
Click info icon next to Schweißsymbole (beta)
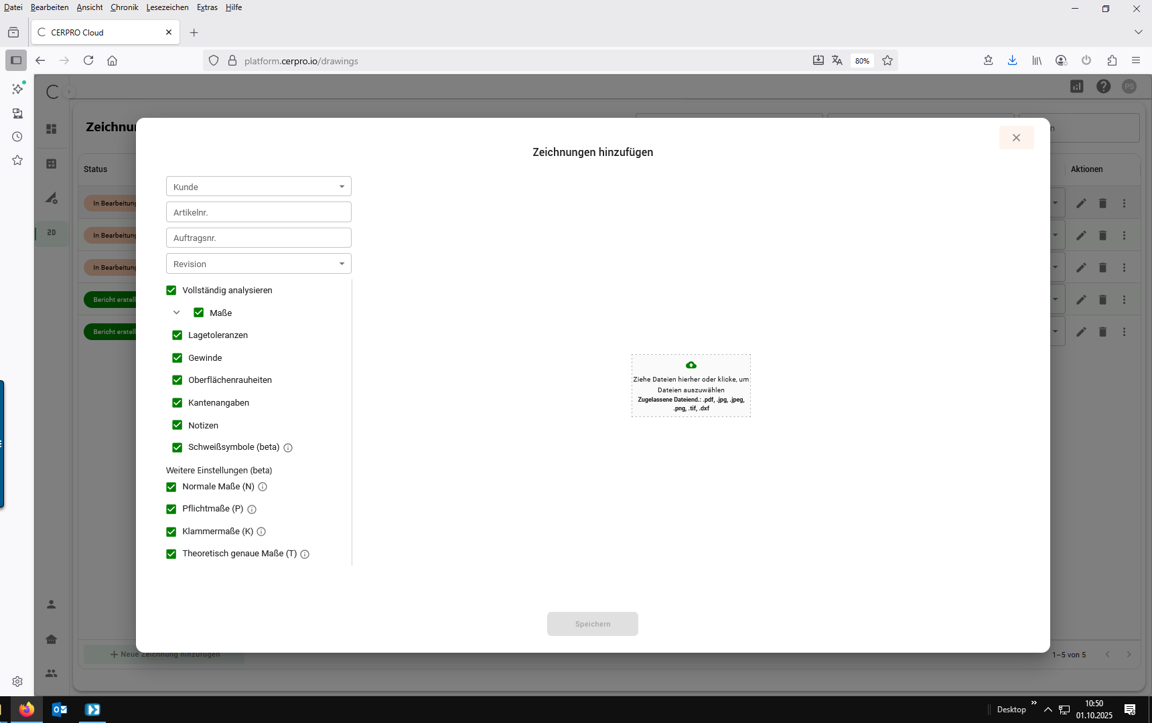coord(288,448)
